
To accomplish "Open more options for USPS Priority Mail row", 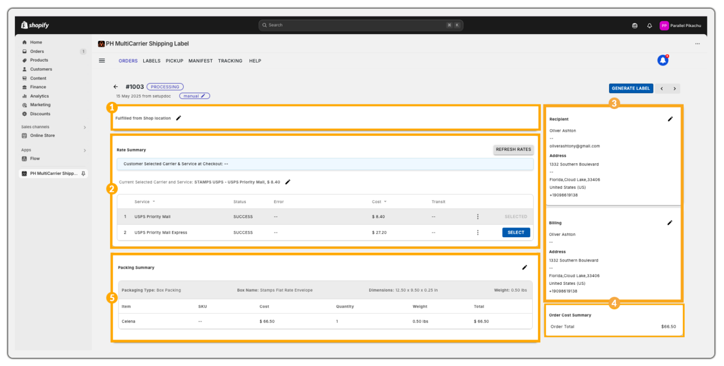I will [477, 217].
